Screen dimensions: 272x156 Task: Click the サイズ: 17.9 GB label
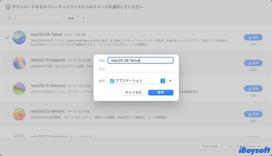click(75, 34)
